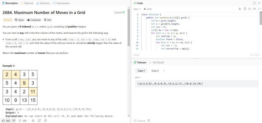Expand the Topics section
This screenshot has height=123, width=262.
[x=19, y=20]
